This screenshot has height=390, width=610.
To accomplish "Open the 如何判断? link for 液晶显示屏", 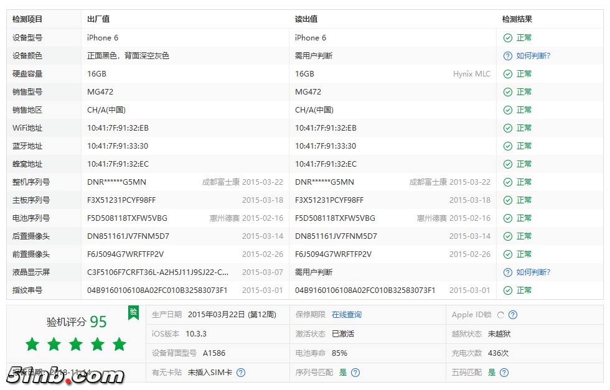I will pos(533,272).
